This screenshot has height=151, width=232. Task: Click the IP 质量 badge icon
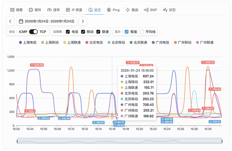tap(68, 10)
